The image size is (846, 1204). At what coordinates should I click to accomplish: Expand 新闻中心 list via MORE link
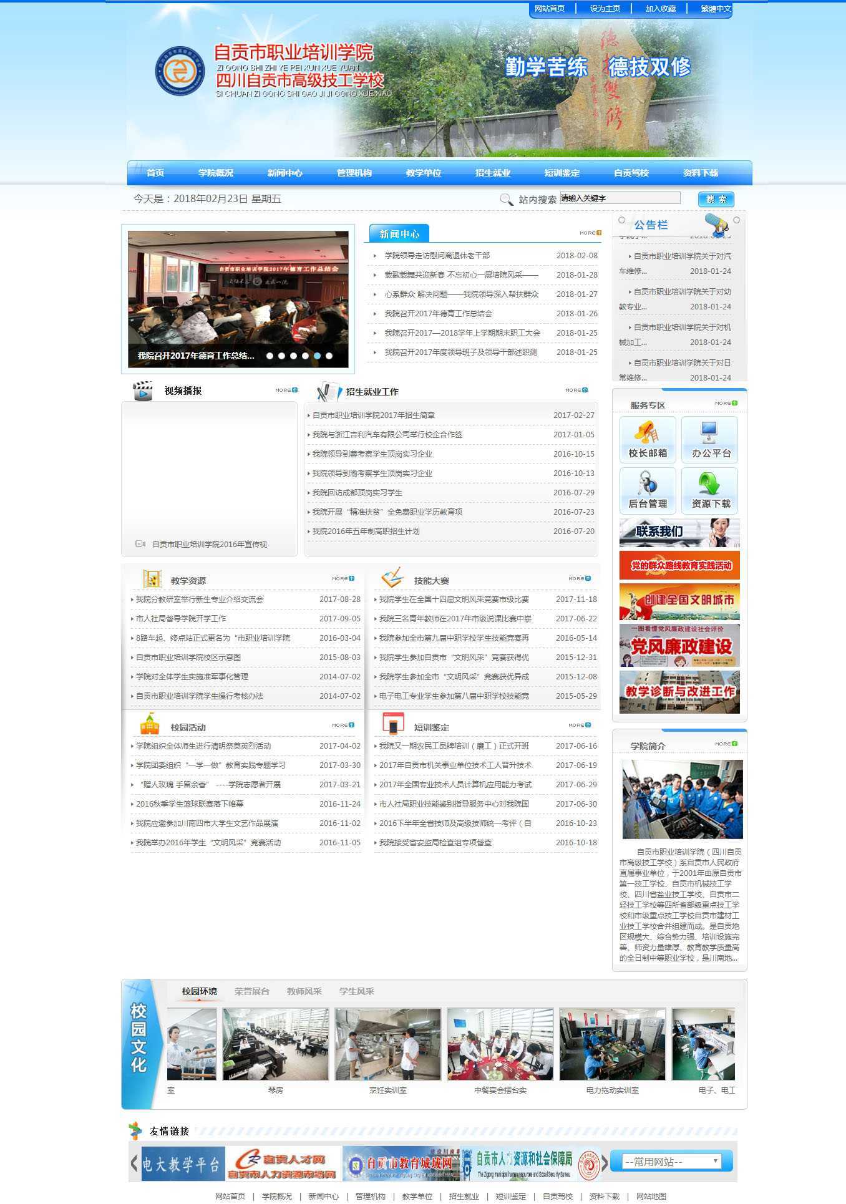coord(590,233)
